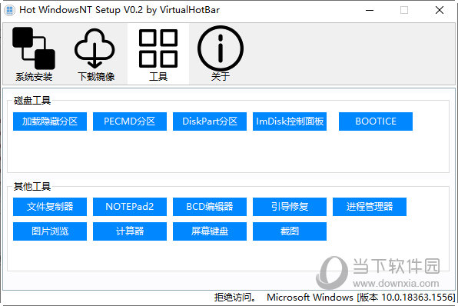Image resolution: width=458 pixels, height=306 pixels.
Task: Open 屏幕键盘 on-screen keyboard
Action: pyautogui.click(x=210, y=231)
